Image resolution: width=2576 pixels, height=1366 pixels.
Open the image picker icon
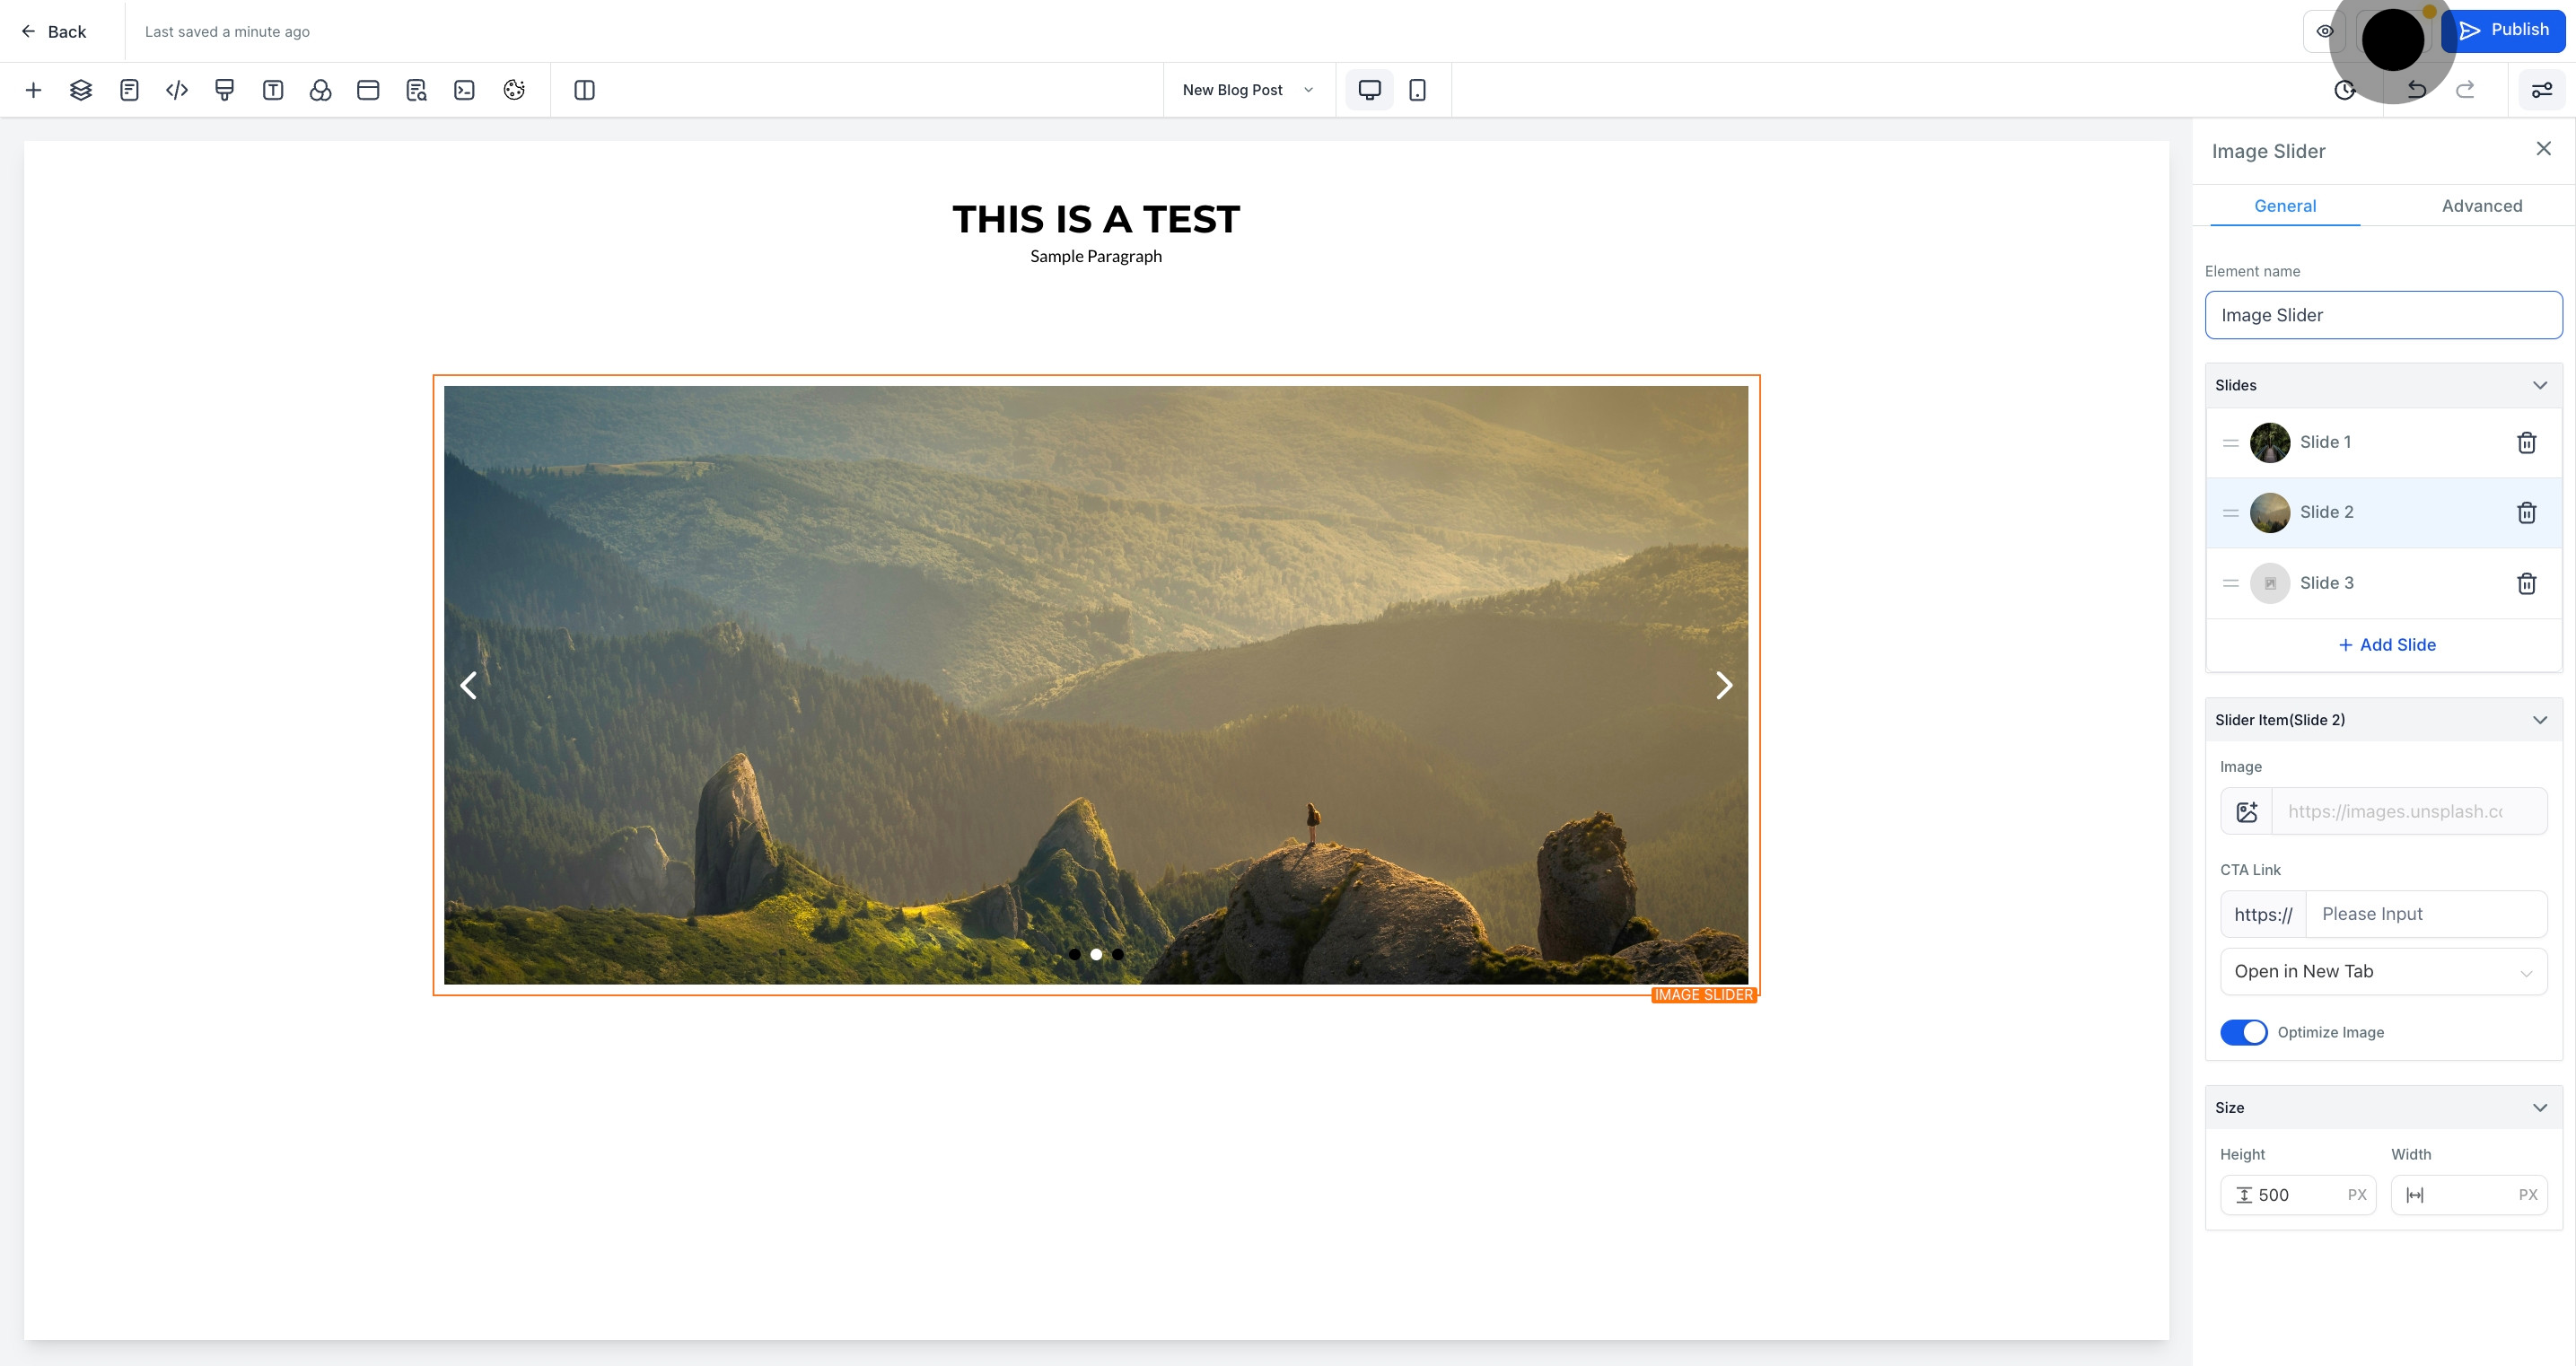point(2247,811)
